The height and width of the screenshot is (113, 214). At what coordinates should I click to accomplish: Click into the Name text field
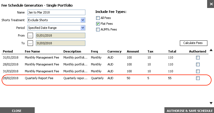tap(56, 12)
